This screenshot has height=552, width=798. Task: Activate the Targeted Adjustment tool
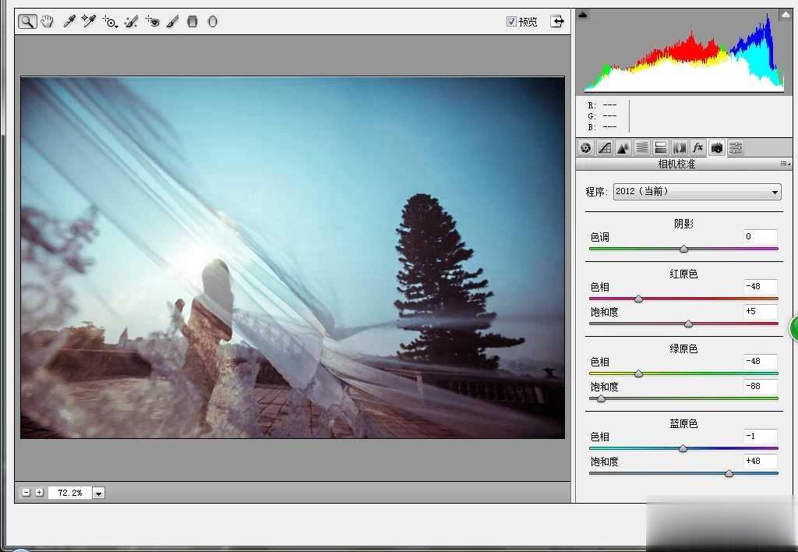[111, 22]
